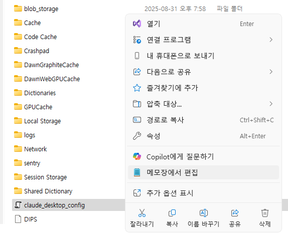Click the phone icon for 내 휴대폰으로 보내기
Screen dimensions: 288x234
(137, 56)
